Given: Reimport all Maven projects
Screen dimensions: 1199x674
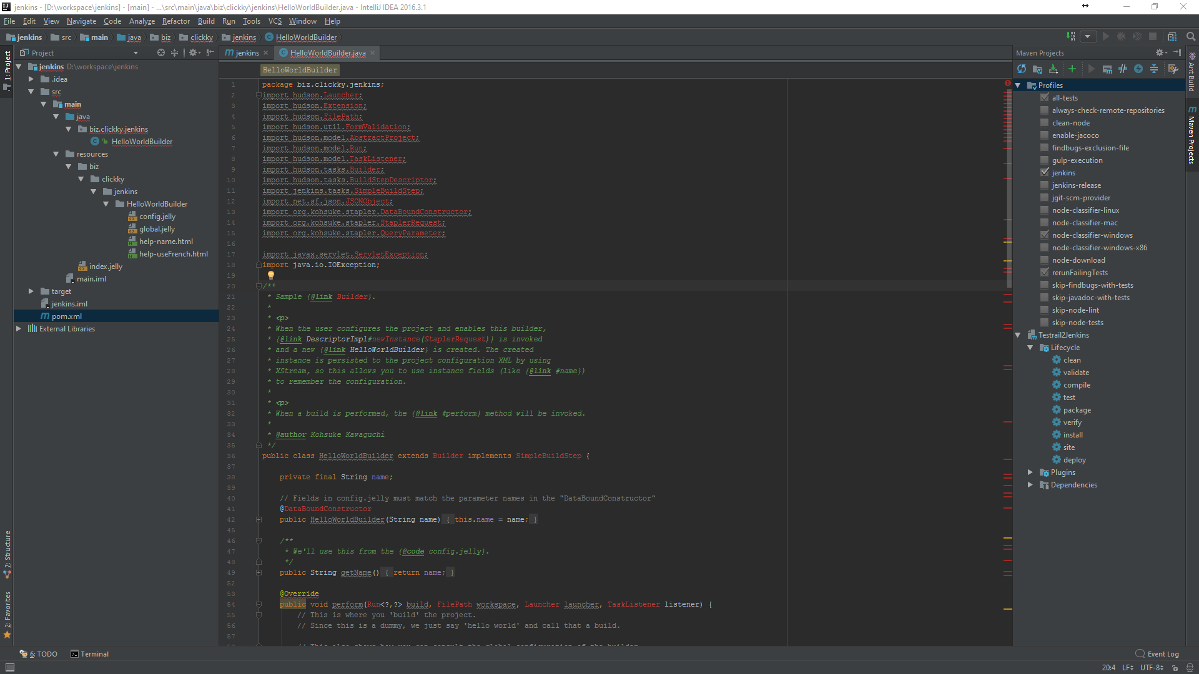Looking at the screenshot, I should pyautogui.click(x=1022, y=69).
